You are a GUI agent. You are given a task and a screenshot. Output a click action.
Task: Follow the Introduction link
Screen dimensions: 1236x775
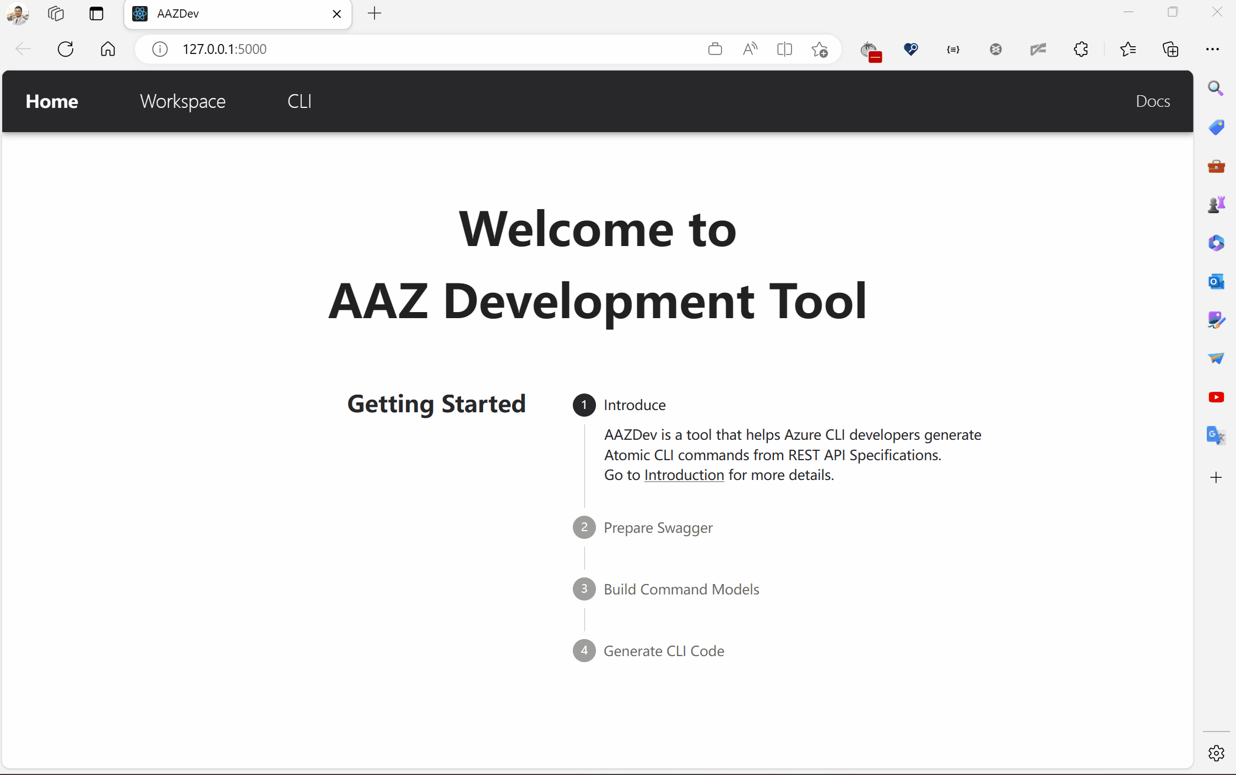684,474
